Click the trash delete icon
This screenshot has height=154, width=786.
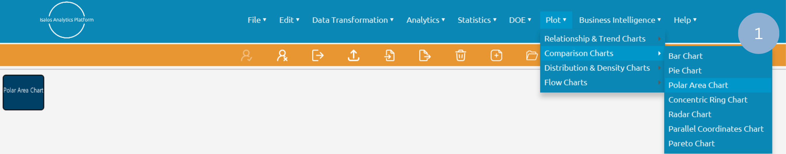click(x=460, y=56)
